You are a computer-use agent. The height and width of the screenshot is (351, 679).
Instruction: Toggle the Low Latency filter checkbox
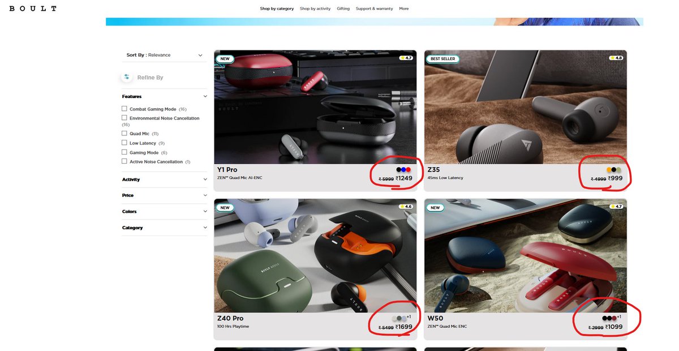pyautogui.click(x=124, y=143)
